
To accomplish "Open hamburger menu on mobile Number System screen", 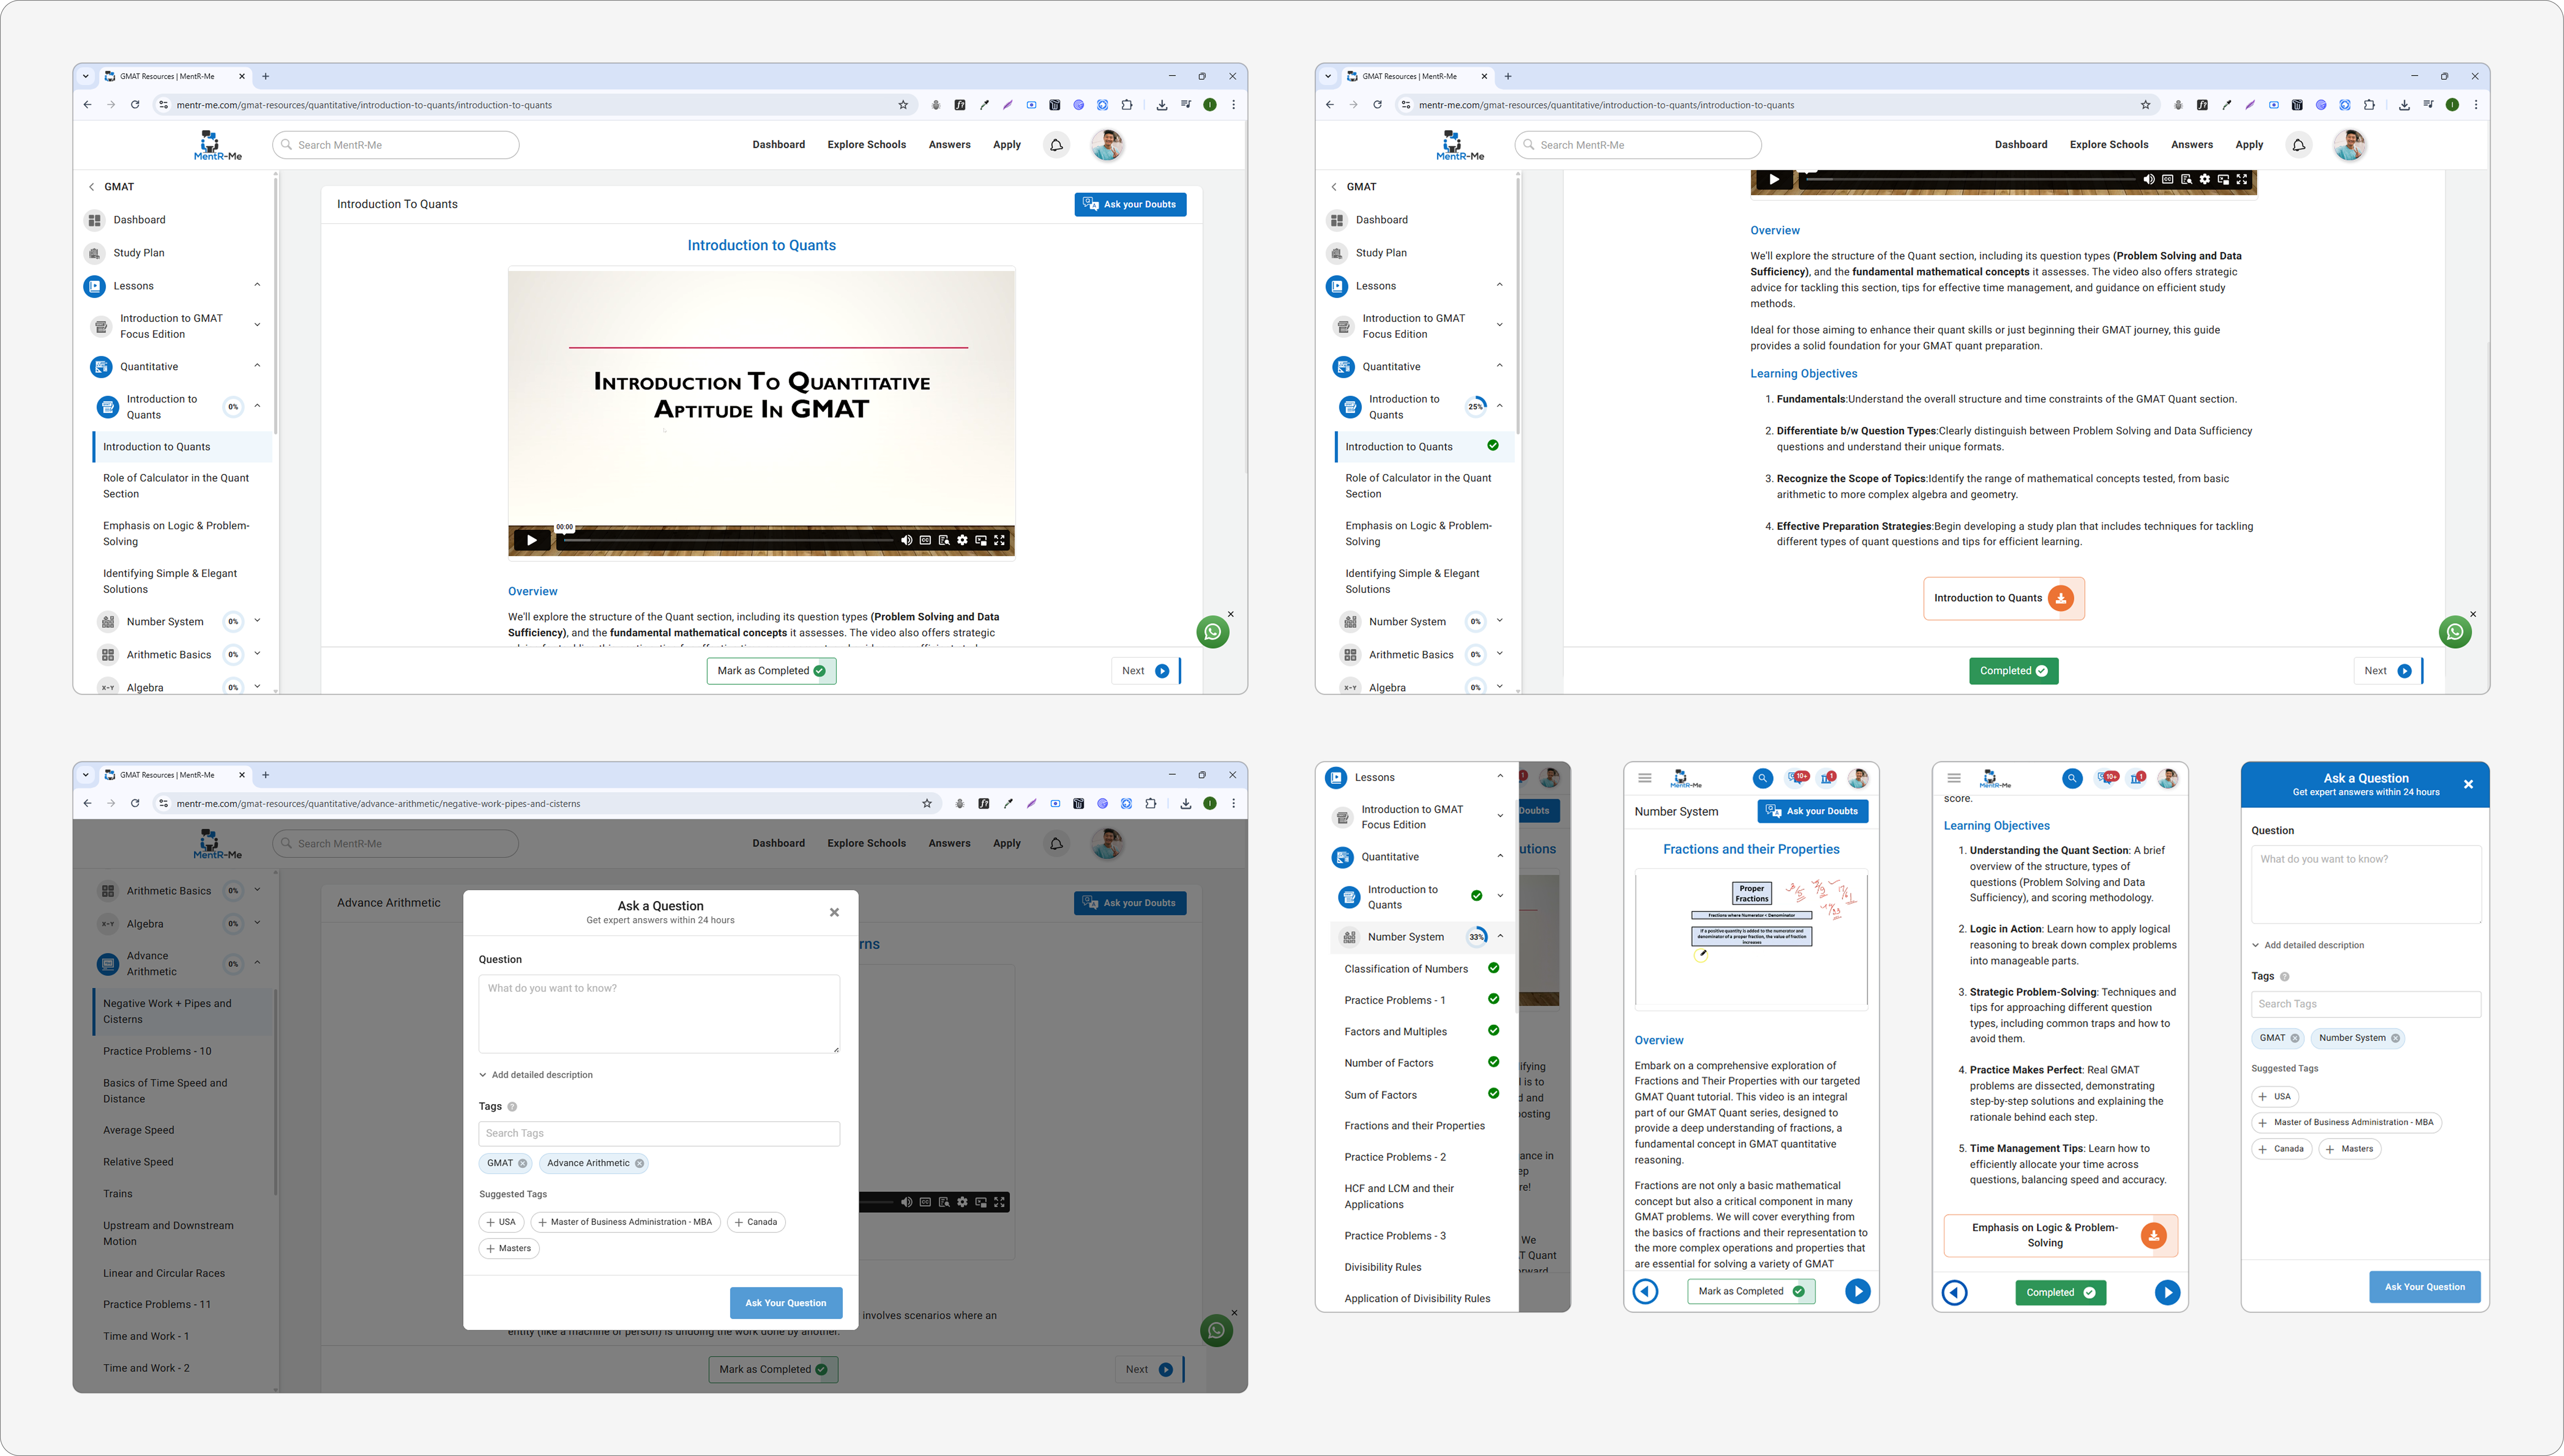I will 1645,778.
